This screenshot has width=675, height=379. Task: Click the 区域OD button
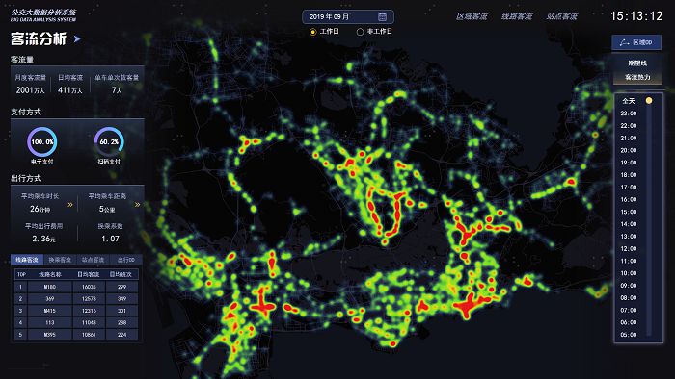(636, 42)
